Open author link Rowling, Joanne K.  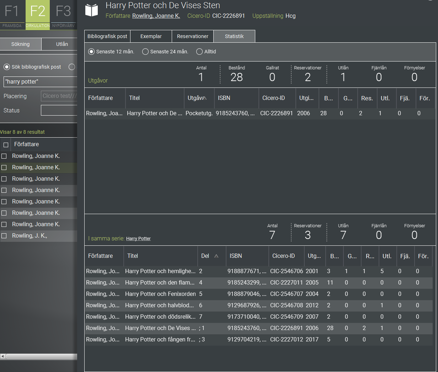(x=156, y=16)
